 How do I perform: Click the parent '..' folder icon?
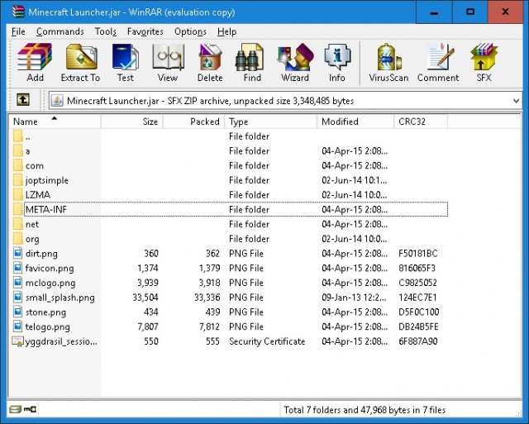click(x=18, y=136)
